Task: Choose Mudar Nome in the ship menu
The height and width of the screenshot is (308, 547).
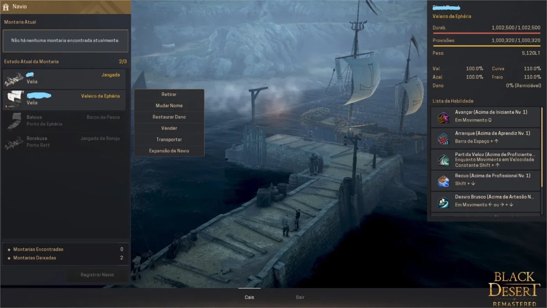Action: (x=169, y=106)
